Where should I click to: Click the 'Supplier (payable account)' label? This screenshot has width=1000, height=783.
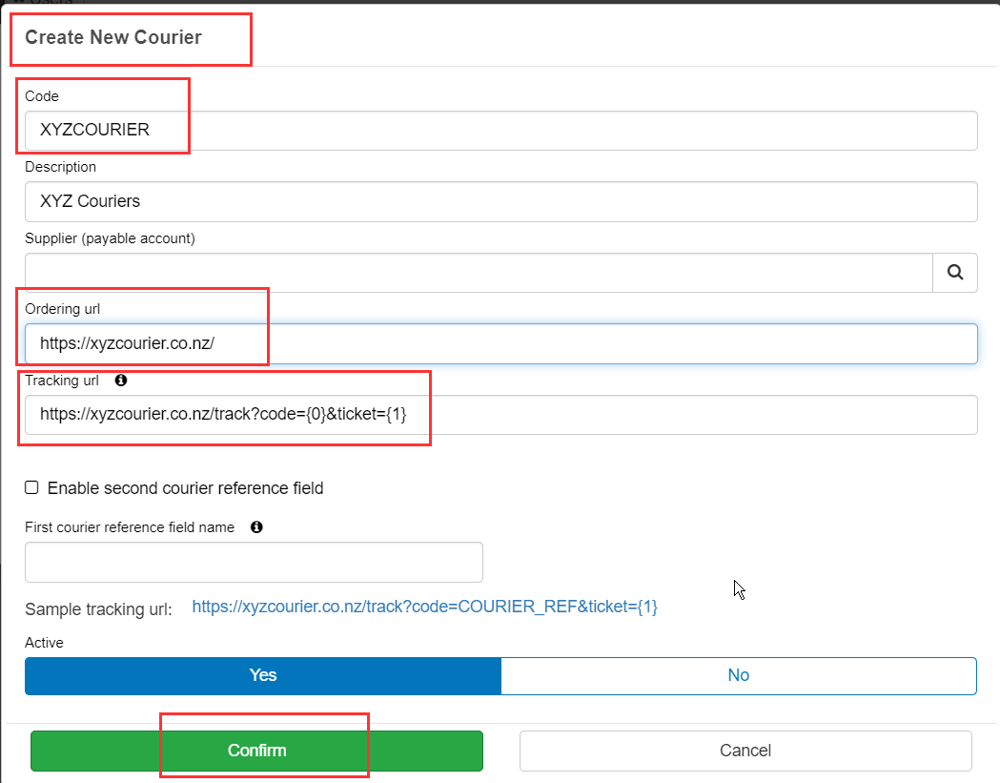[x=110, y=238]
